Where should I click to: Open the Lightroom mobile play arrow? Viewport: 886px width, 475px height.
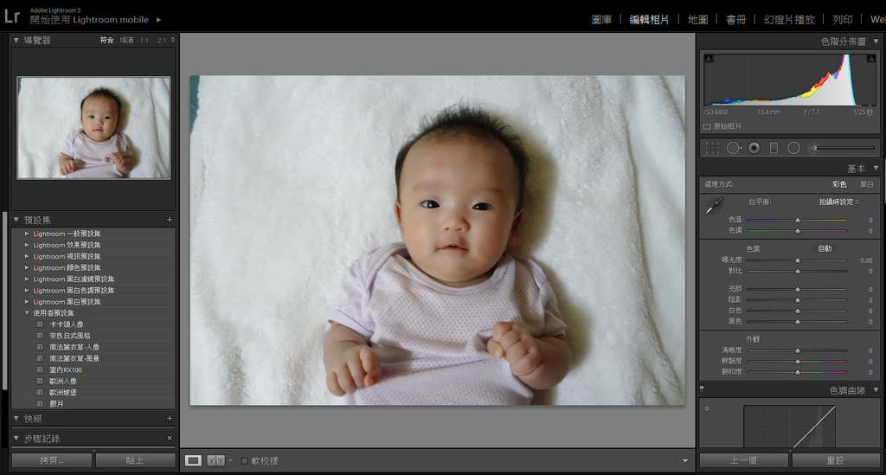159,20
